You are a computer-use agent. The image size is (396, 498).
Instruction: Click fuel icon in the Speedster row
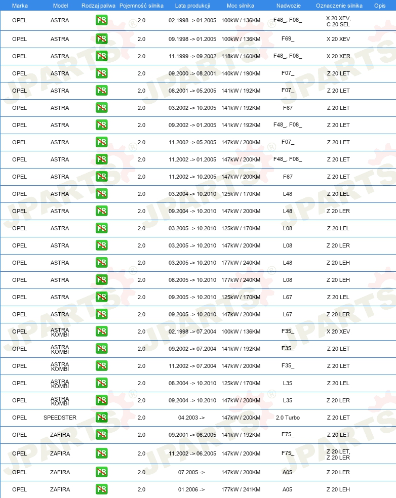(x=102, y=418)
